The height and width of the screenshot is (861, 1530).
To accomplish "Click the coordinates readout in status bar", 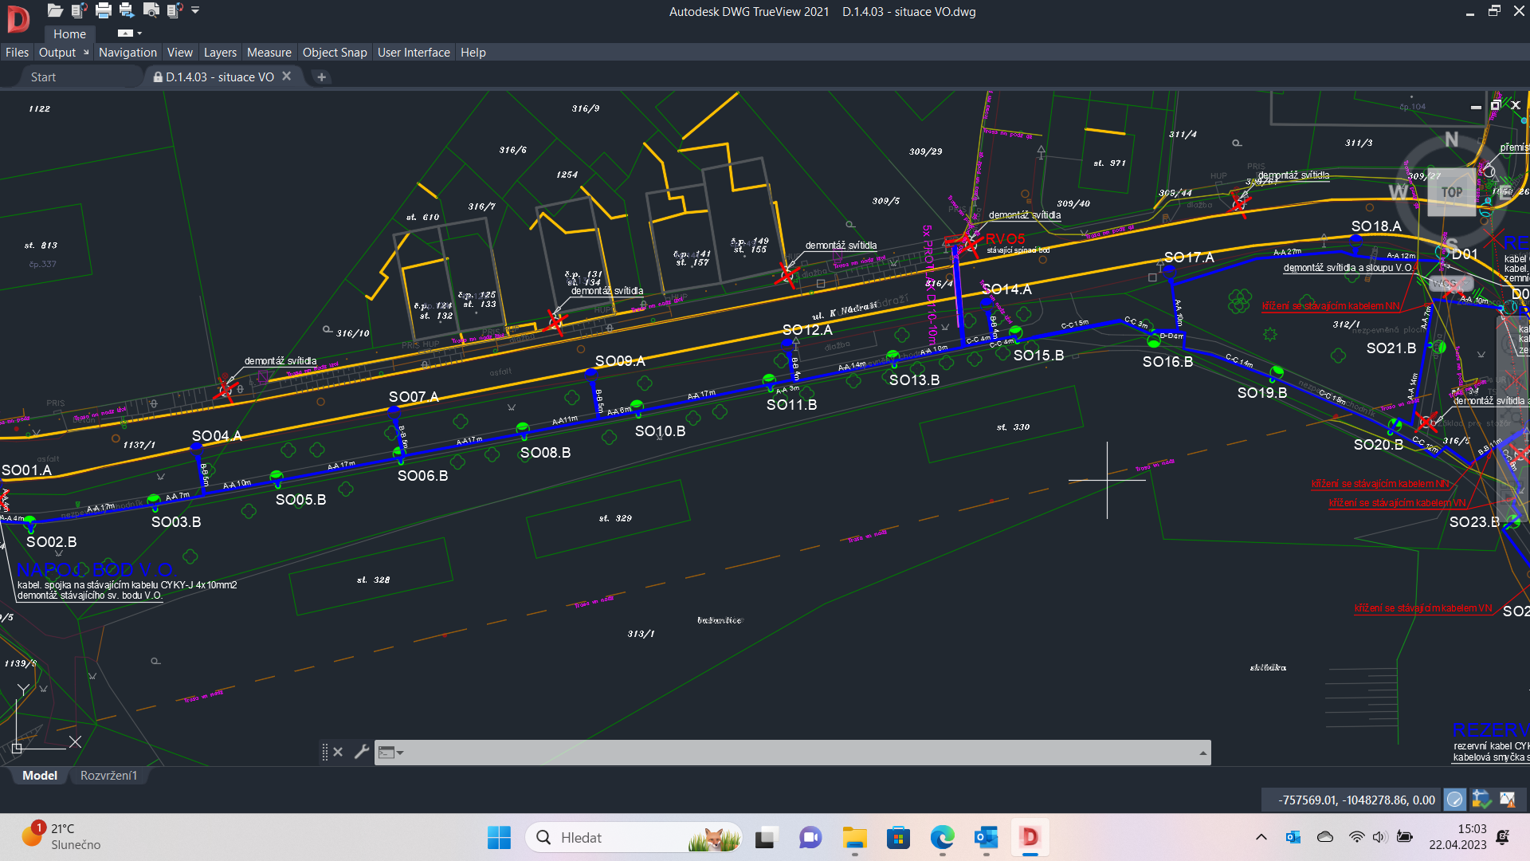I will point(1355,800).
